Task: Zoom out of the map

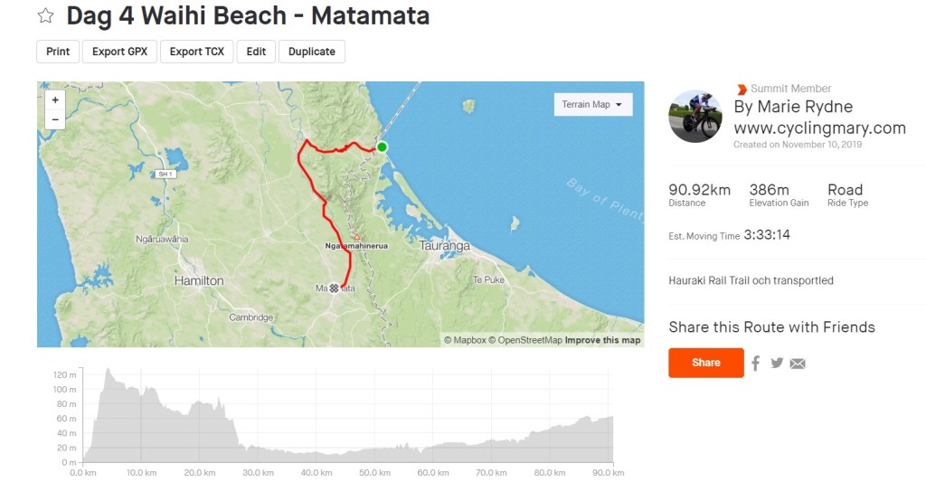Action: tap(55, 119)
